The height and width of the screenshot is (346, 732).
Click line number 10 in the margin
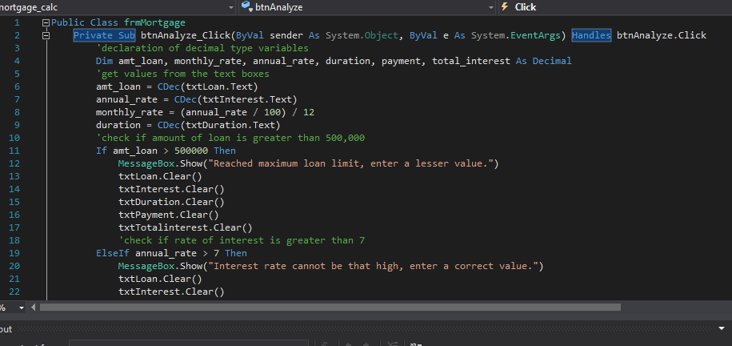point(14,138)
